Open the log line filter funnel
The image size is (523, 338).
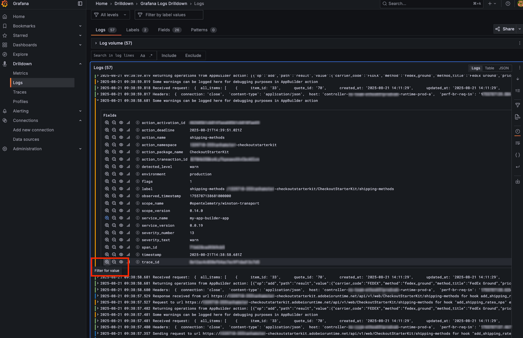click(517, 105)
